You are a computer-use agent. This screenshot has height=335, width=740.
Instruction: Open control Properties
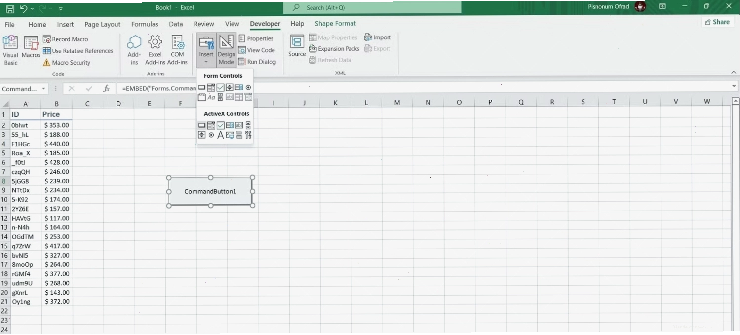pyautogui.click(x=256, y=38)
